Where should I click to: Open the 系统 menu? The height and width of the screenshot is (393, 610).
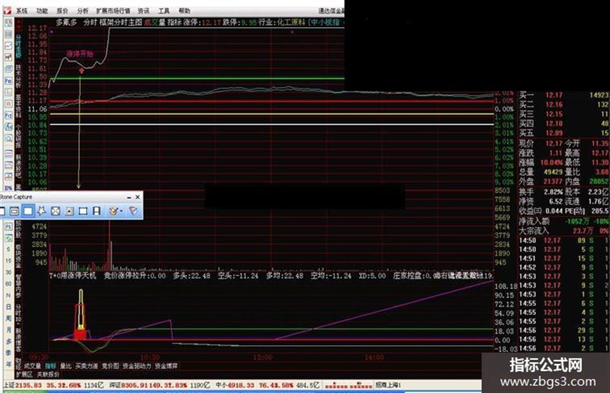tap(22, 11)
